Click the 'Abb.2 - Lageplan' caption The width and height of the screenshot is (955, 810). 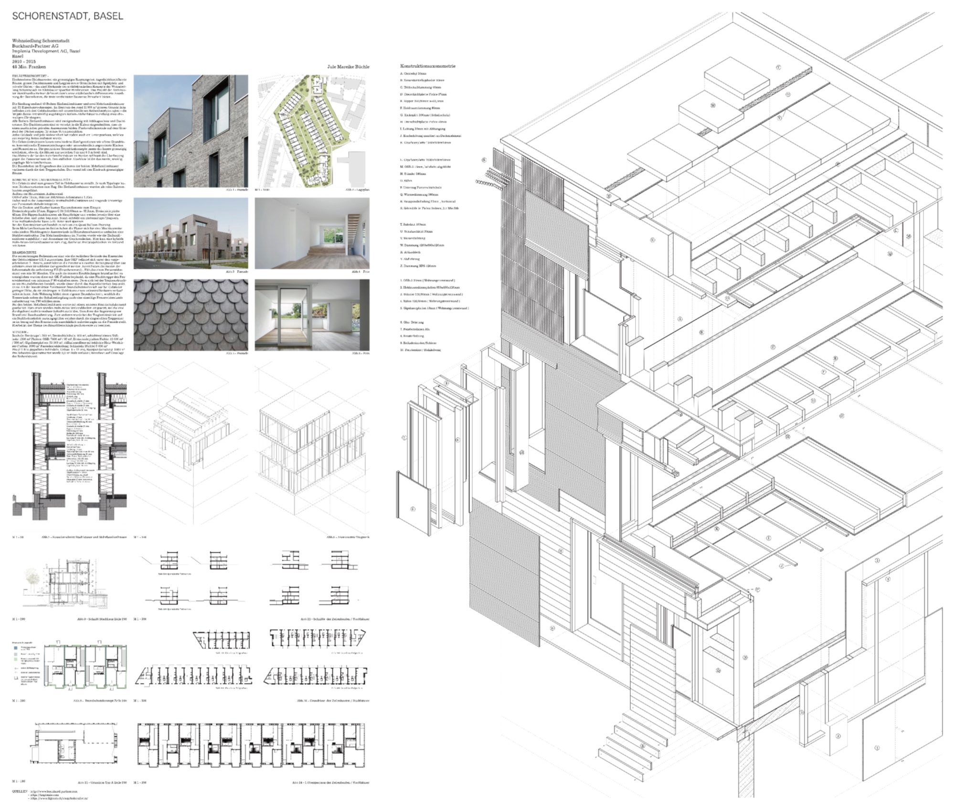[x=358, y=189]
